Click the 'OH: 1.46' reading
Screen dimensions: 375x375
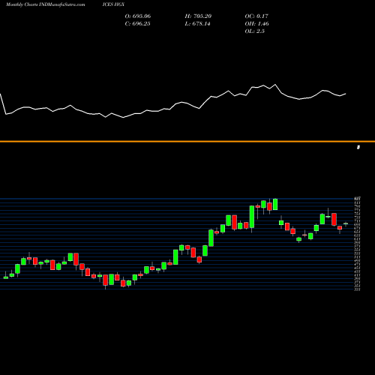tap(256, 24)
